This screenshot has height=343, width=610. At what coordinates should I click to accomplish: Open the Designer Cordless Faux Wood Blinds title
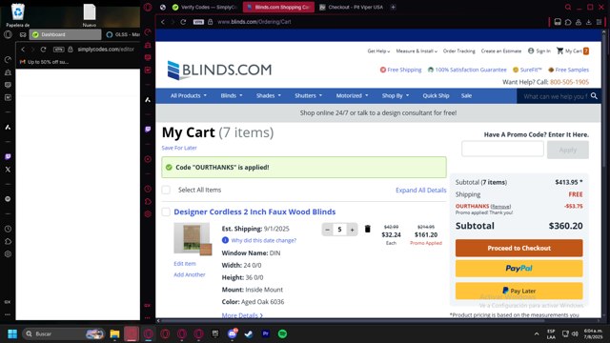pos(254,212)
